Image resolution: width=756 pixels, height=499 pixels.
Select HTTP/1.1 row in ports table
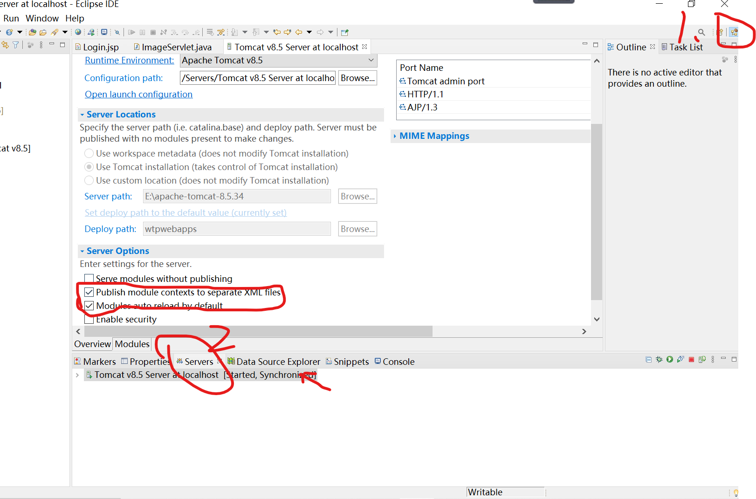(x=495, y=94)
